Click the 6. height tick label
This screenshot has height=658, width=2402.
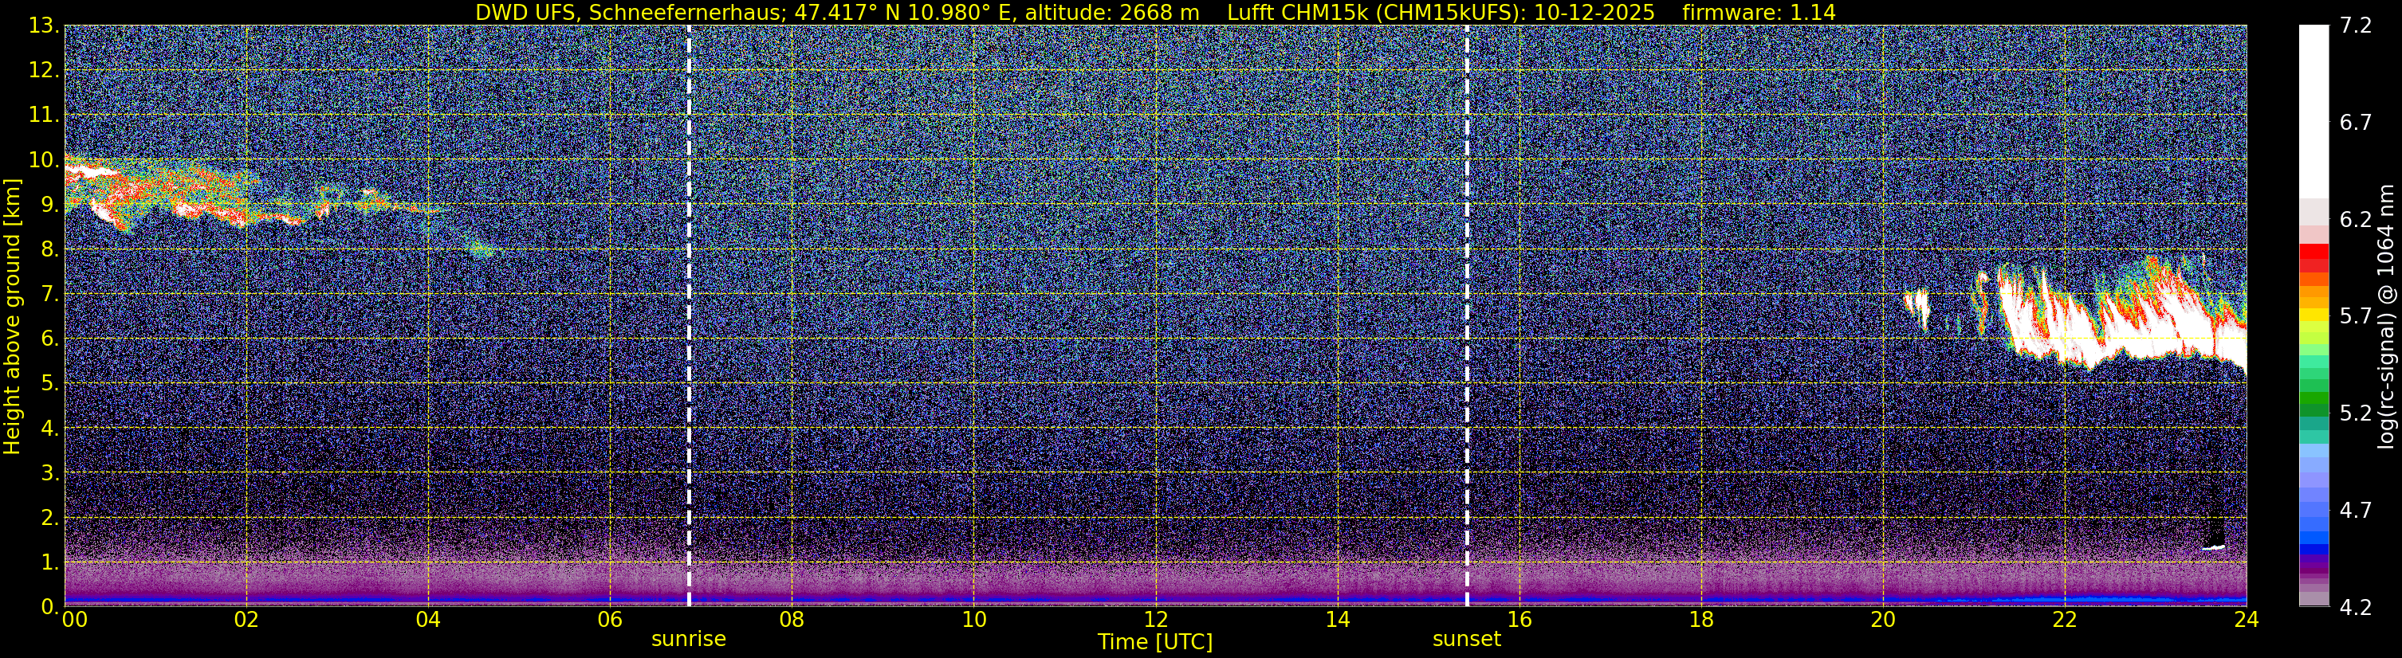(x=49, y=339)
